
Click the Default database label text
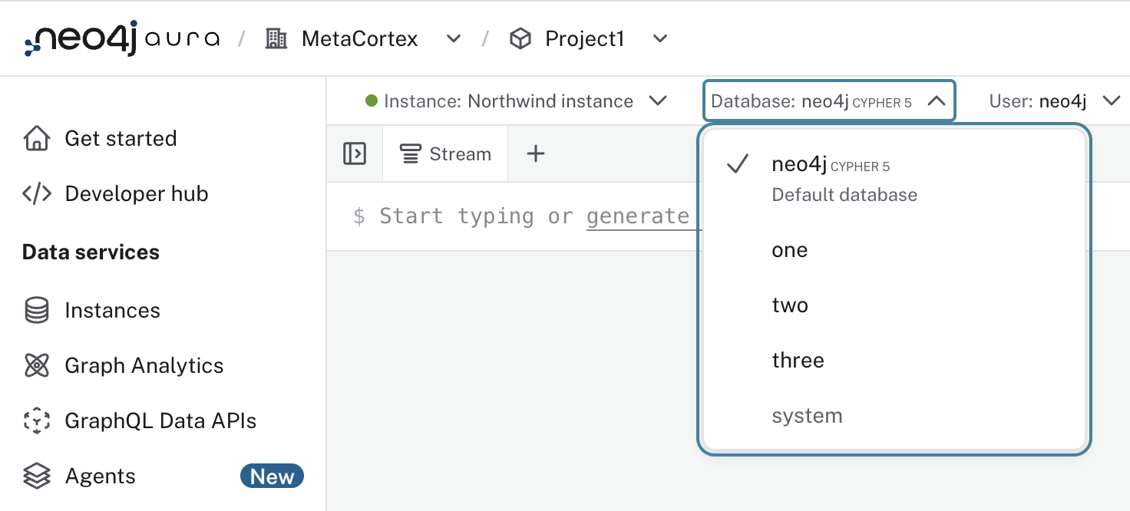pos(844,194)
